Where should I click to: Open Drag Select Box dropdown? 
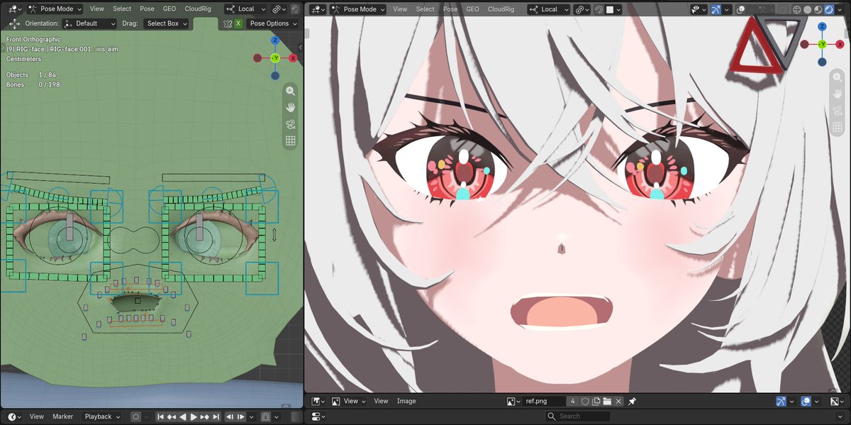tap(167, 23)
